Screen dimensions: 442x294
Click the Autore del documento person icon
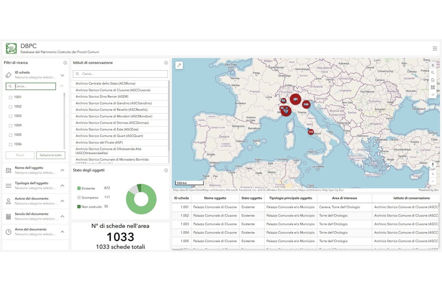point(8,201)
